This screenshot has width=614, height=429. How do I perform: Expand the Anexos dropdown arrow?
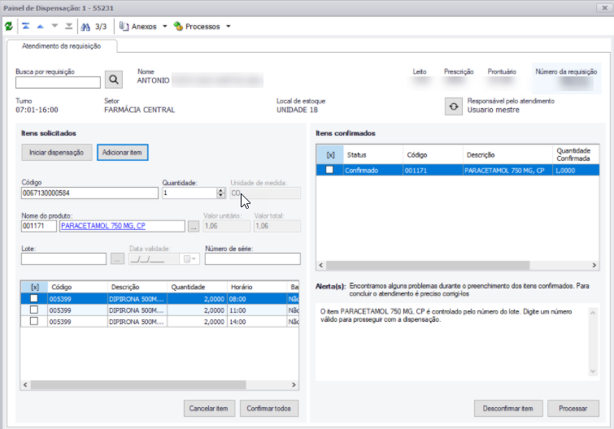165,27
